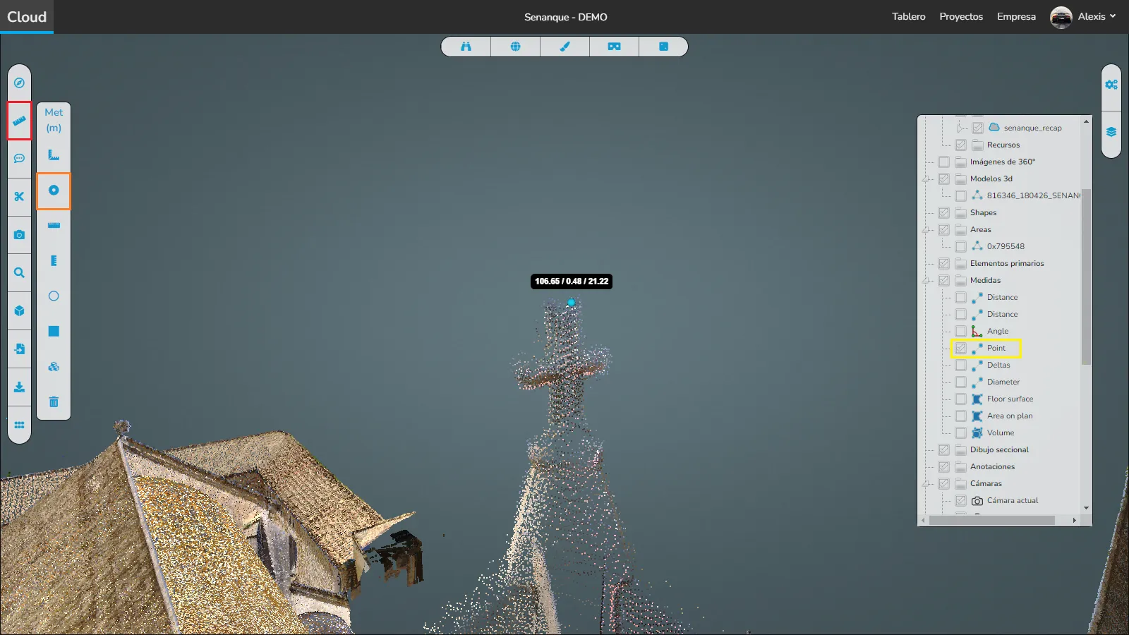
Task: Click the globe icon in top toolbar
Action: tap(515, 47)
